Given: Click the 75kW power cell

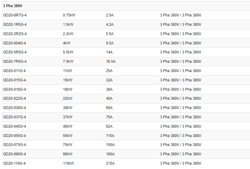Looking at the screenshot, I should [x=68, y=145].
